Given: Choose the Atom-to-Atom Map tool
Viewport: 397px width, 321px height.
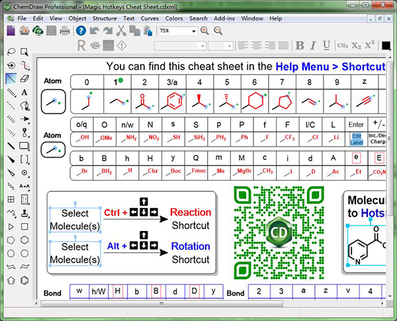Looking at the screenshot, I should (24, 186).
